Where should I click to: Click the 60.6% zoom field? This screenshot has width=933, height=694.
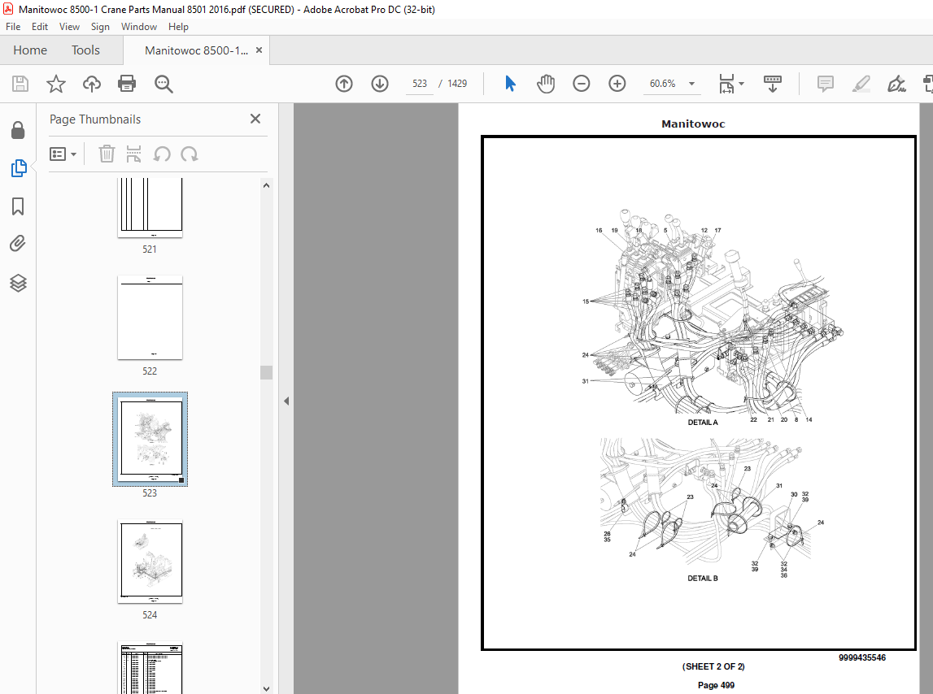click(662, 84)
